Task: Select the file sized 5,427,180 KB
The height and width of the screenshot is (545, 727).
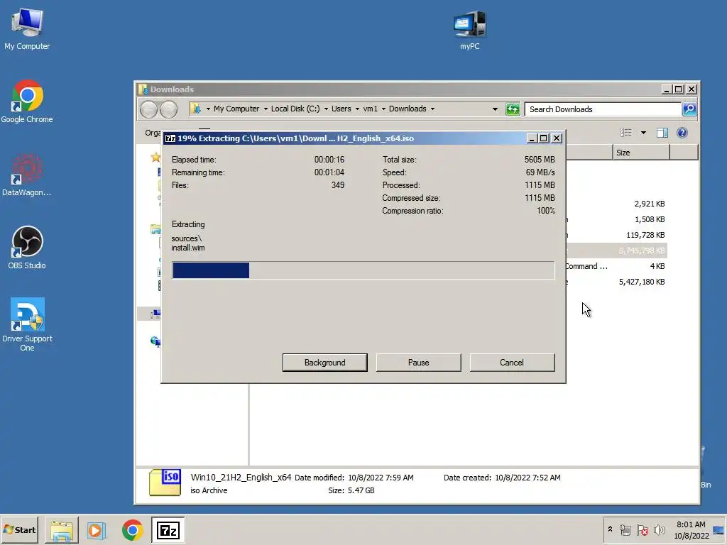Action: point(642,282)
